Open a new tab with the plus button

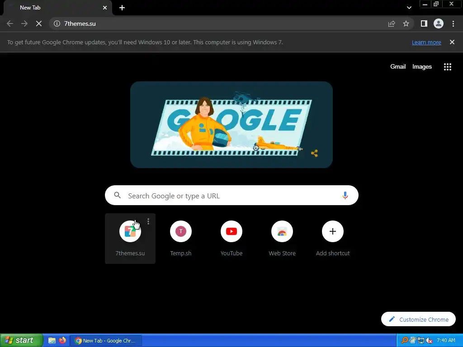[x=122, y=8]
